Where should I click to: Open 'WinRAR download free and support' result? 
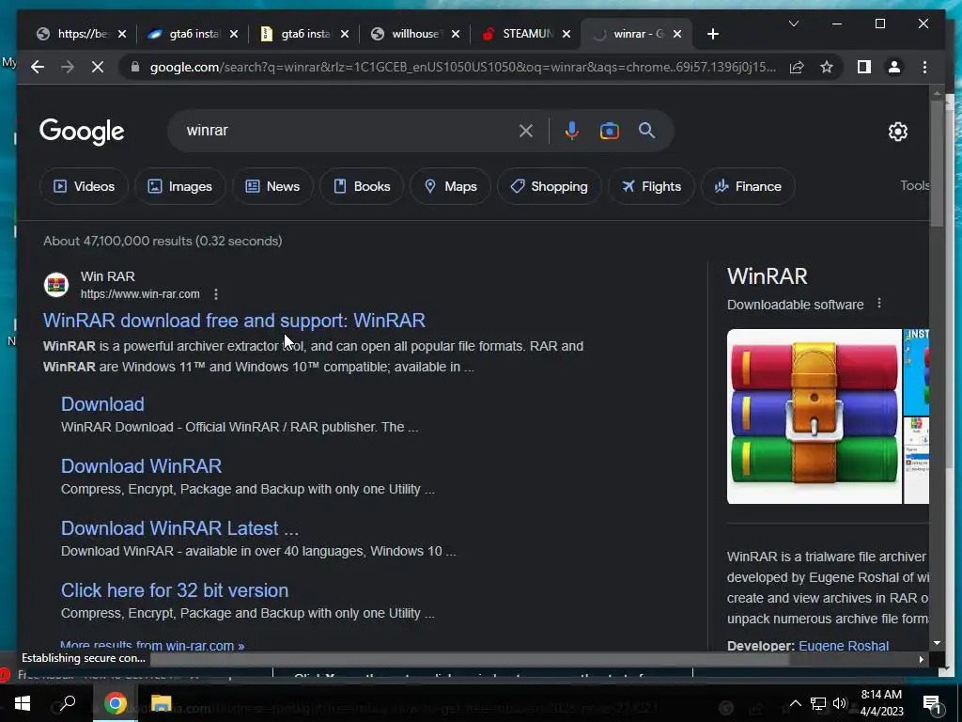234,321
